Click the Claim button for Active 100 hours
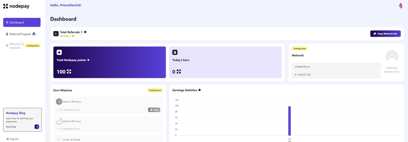The width and height of the screenshot is (408, 142). pyautogui.click(x=154, y=110)
